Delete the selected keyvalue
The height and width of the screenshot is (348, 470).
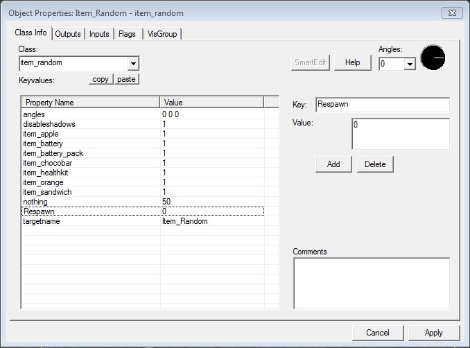tap(375, 164)
